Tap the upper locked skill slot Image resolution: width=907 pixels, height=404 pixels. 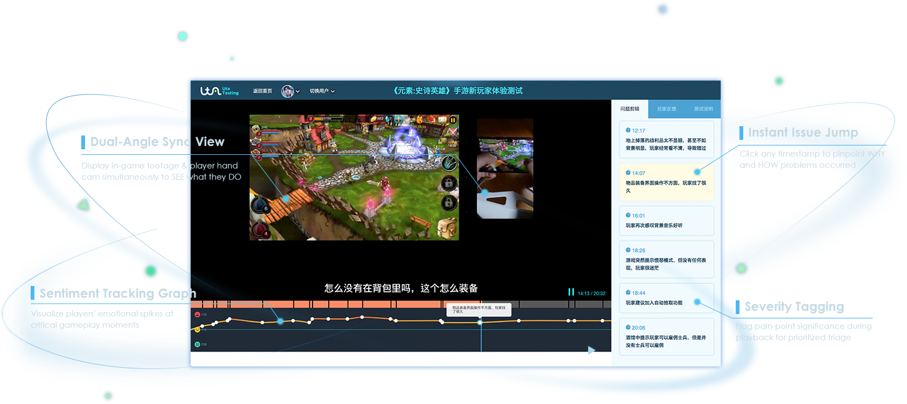click(x=448, y=184)
